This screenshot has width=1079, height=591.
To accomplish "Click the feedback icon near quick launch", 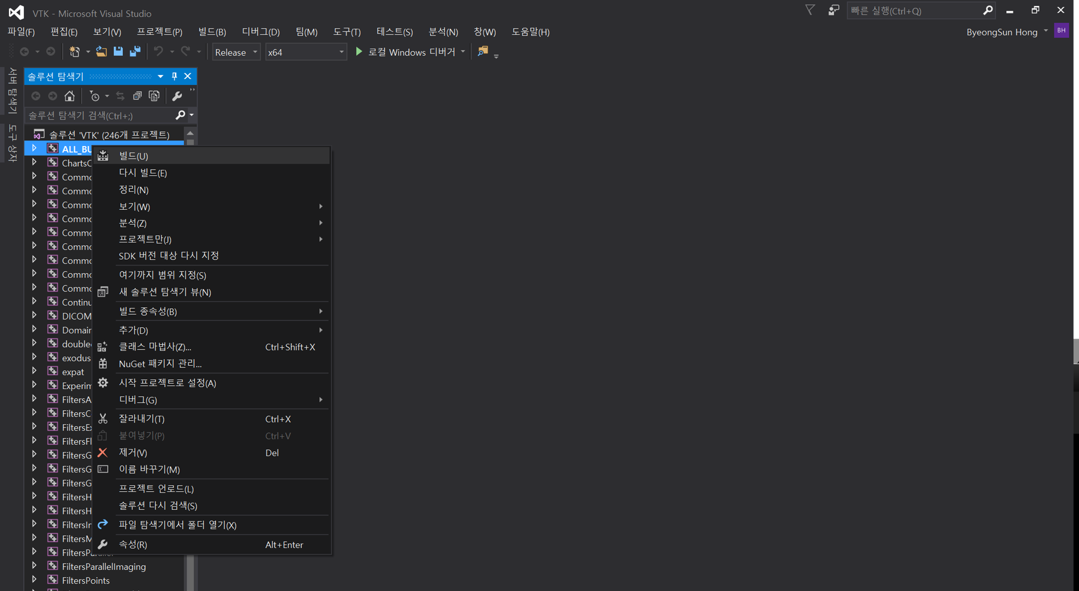I will click(834, 11).
